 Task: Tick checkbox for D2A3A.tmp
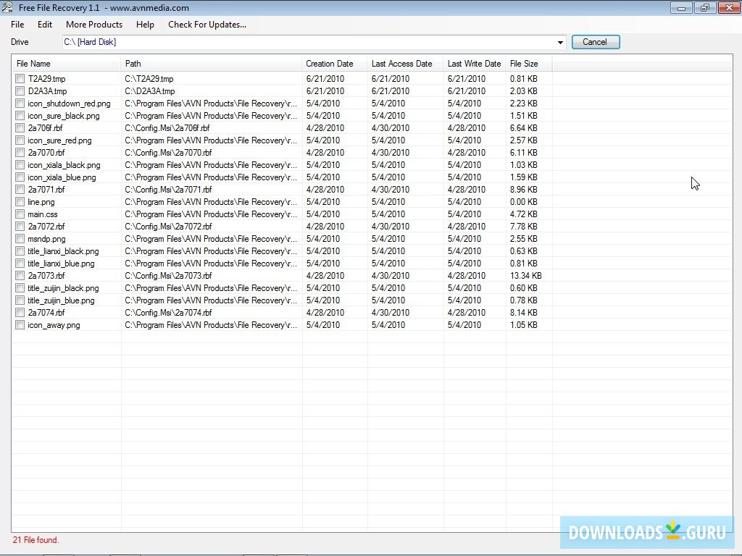coord(20,90)
